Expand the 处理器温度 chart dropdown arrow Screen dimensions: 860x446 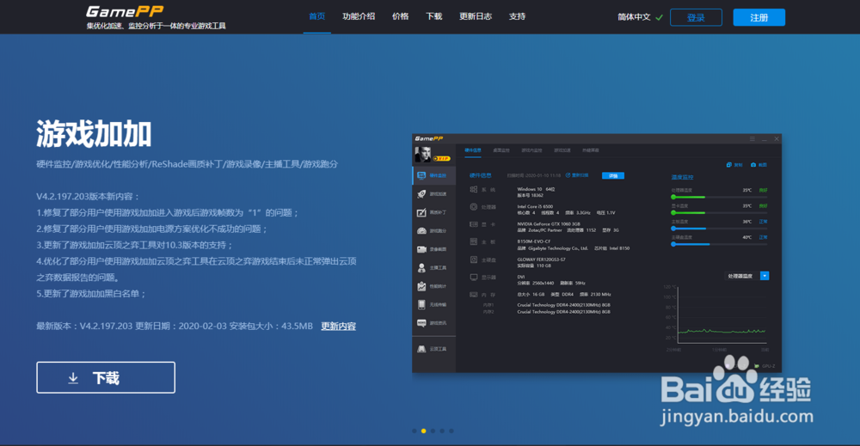coord(765,276)
